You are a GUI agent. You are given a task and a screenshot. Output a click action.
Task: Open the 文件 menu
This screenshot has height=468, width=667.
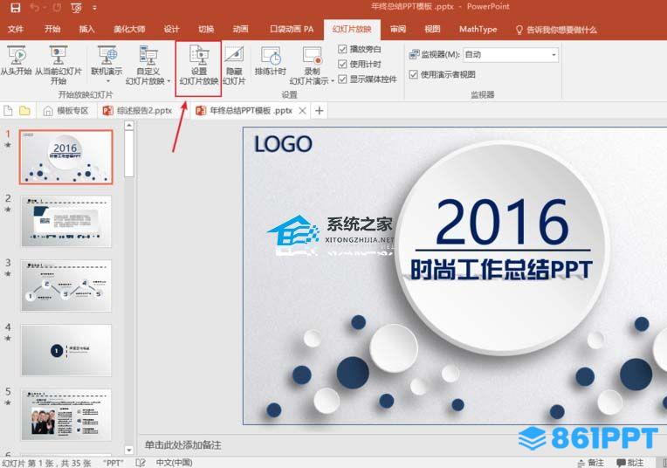[16, 29]
